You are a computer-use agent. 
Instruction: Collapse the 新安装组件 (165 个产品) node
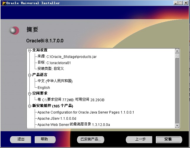[x=29, y=106]
